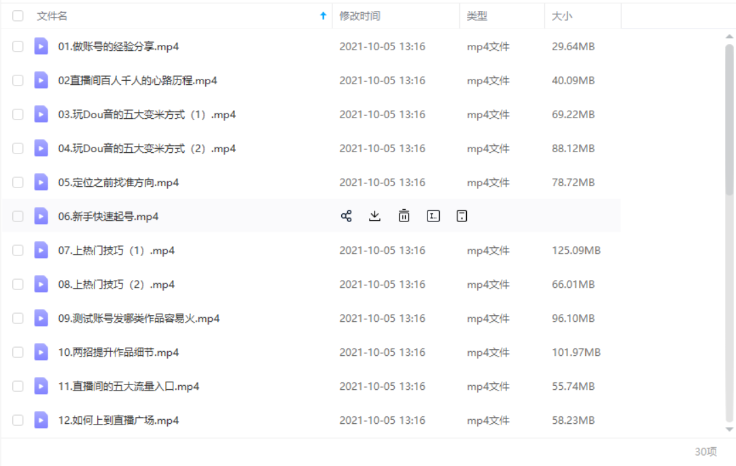Click video icon of 10.两招提升作品细节.mp4

(x=41, y=352)
